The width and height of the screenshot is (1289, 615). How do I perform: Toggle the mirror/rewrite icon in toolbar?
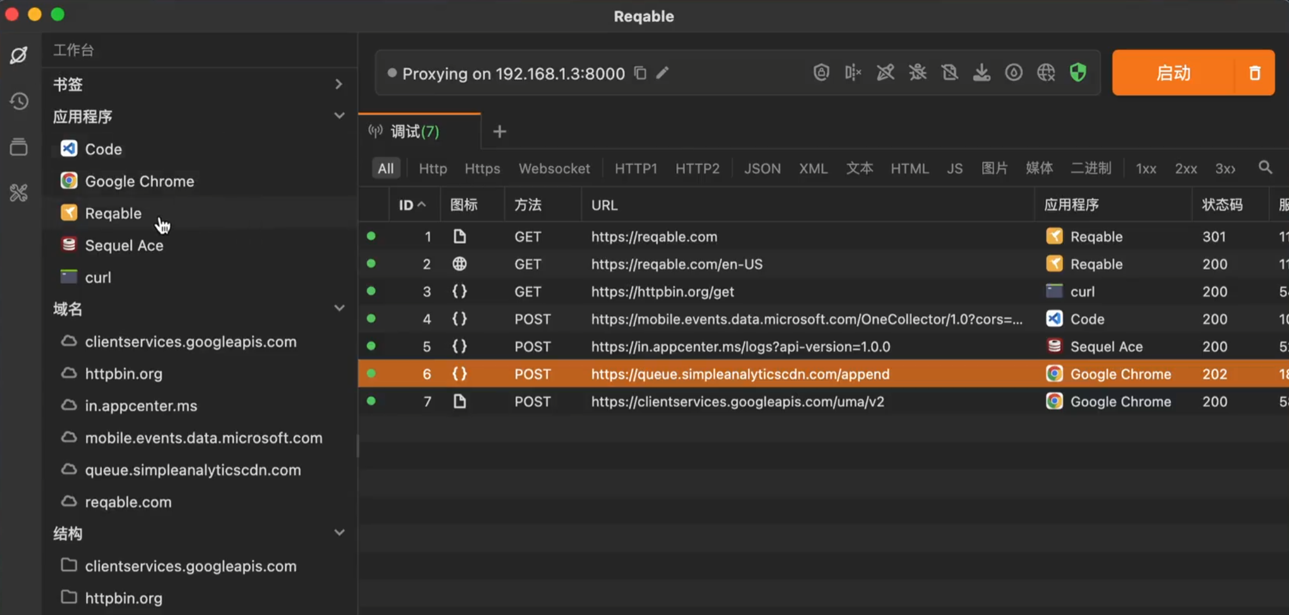point(853,72)
